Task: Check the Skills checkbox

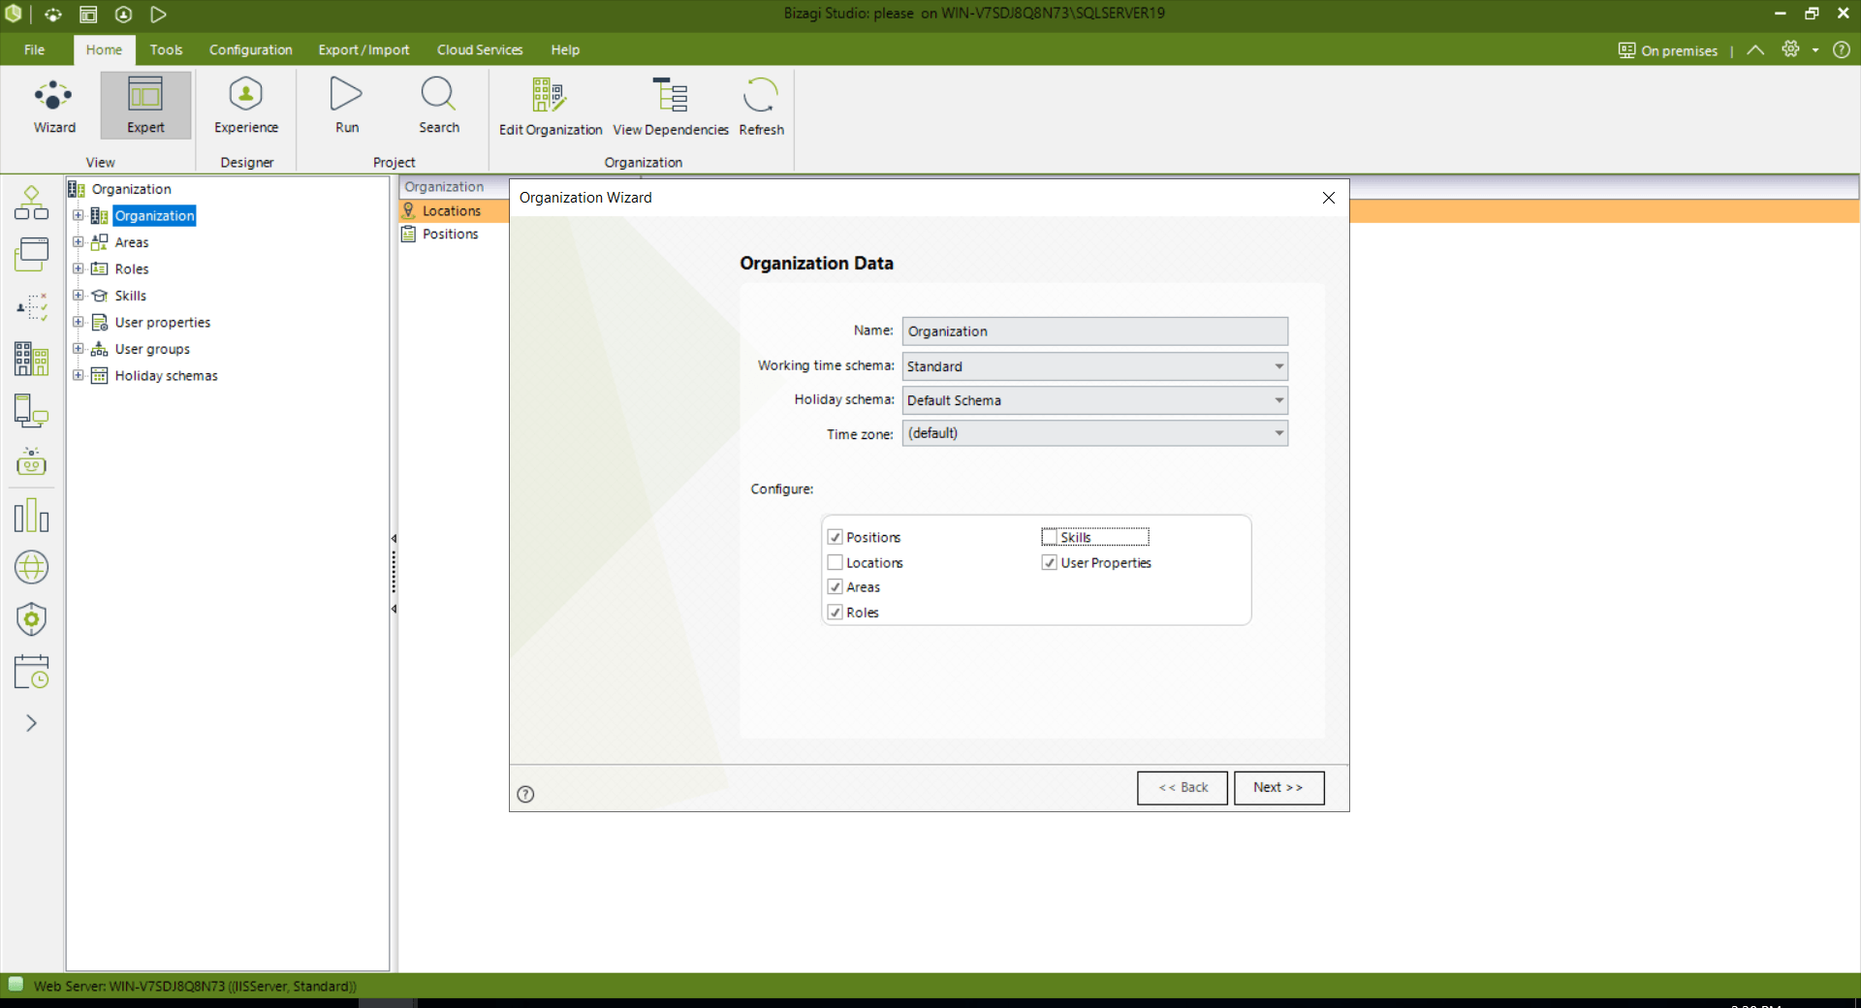Action: tap(1049, 537)
